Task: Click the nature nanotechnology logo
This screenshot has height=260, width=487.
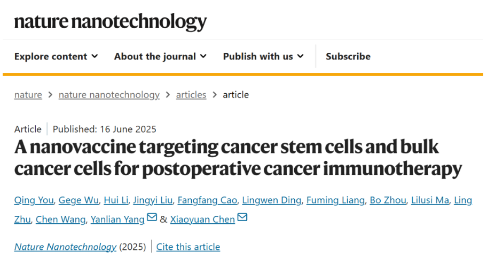Action: click(111, 22)
